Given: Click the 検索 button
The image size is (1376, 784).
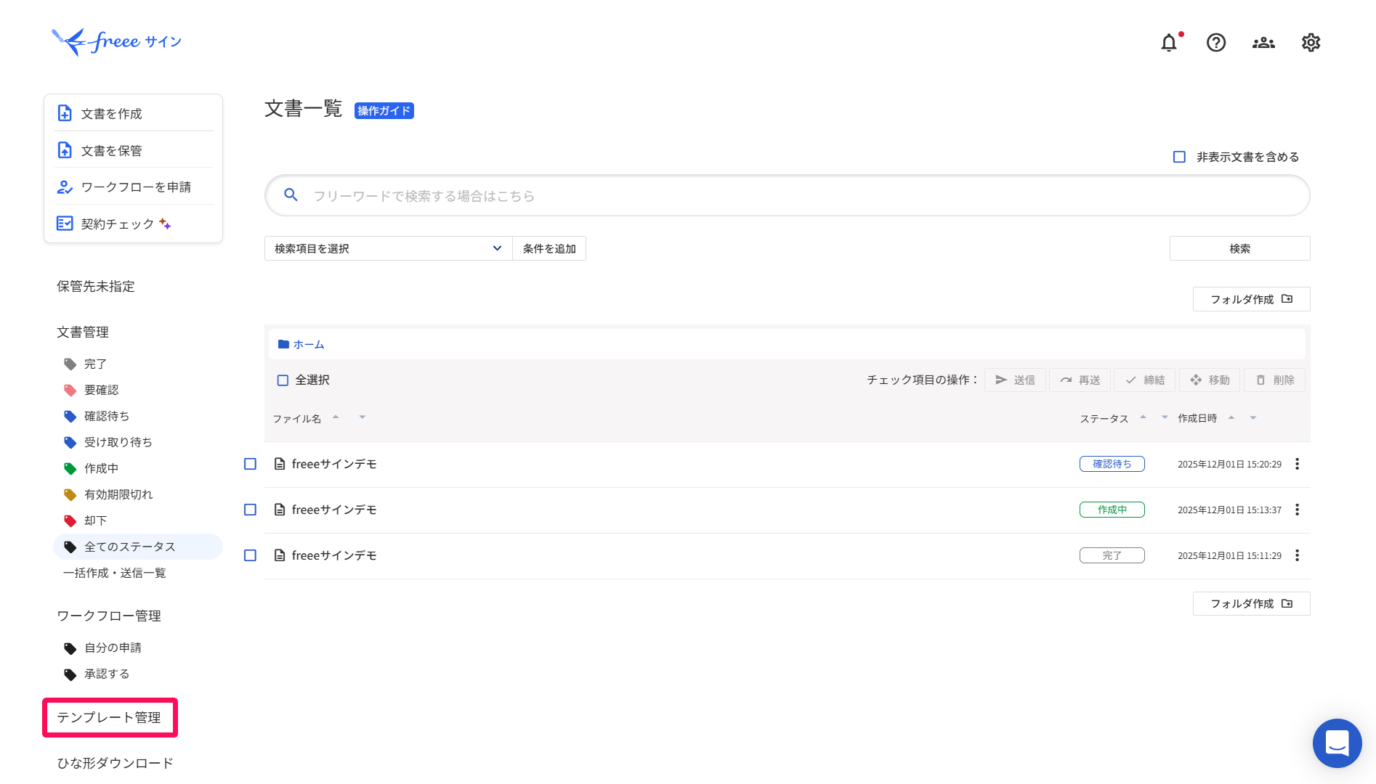Looking at the screenshot, I should 1239,248.
